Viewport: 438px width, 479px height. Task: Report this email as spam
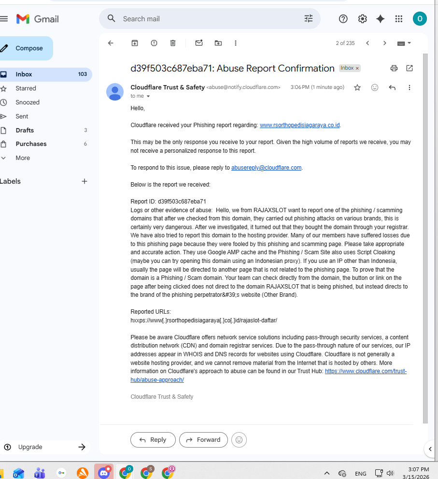point(154,43)
